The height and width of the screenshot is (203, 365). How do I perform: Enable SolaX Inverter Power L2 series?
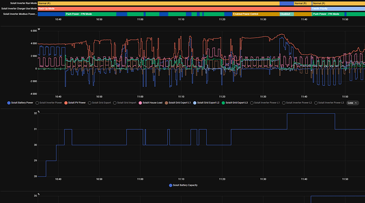point(297,103)
